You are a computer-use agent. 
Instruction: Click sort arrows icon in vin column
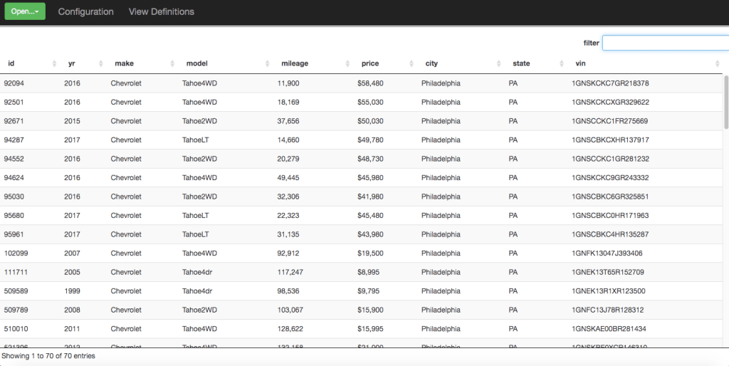[717, 64]
